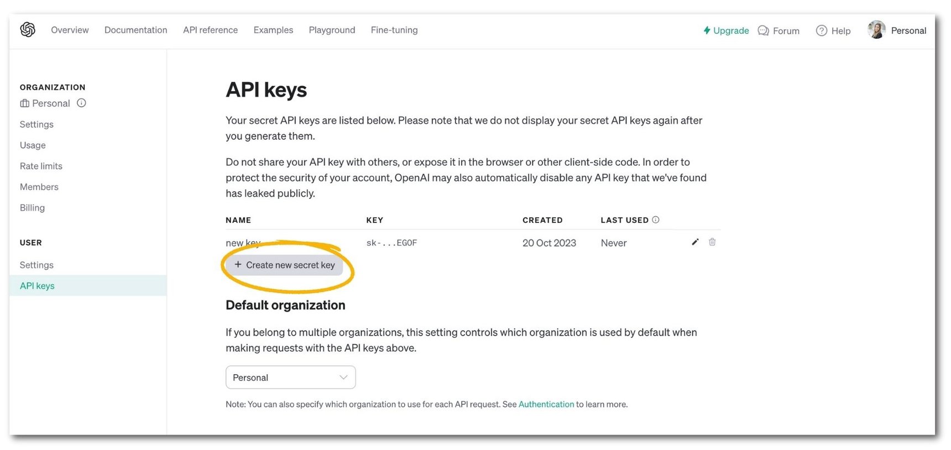
Task: Click the info icon next to Personal organization
Action: point(81,103)
